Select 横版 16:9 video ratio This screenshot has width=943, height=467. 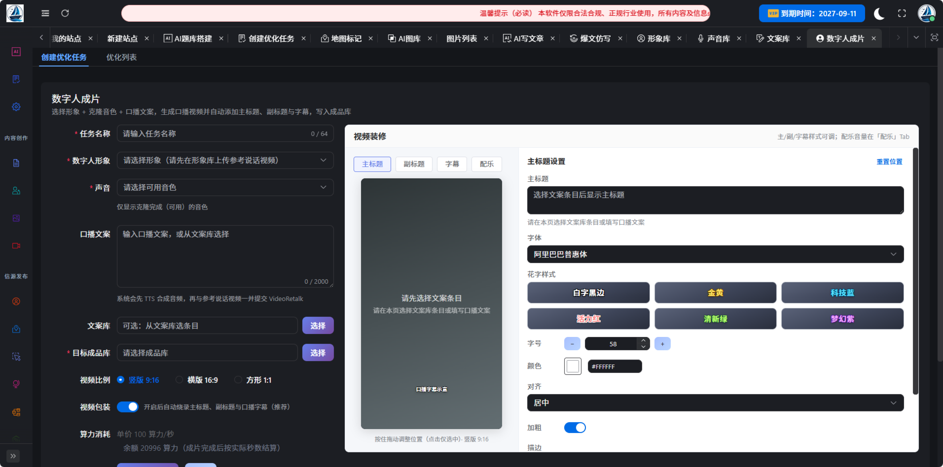pyautogui.click(x=197, y=380)
